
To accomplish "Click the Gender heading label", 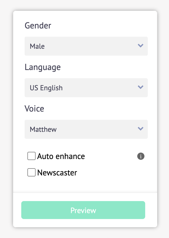I will [38, 25].
